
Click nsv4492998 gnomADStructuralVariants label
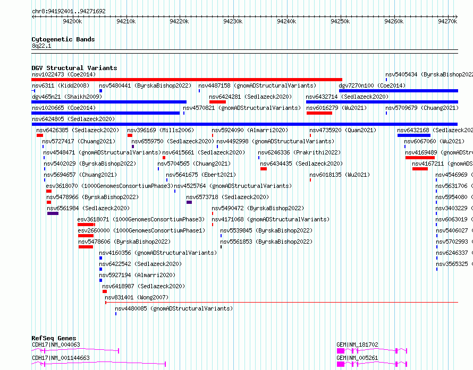pos(275,141)
